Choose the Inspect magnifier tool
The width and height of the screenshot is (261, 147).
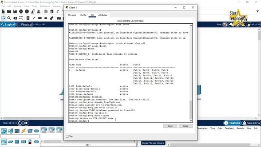pyautogui.click(x=9, y=18)
